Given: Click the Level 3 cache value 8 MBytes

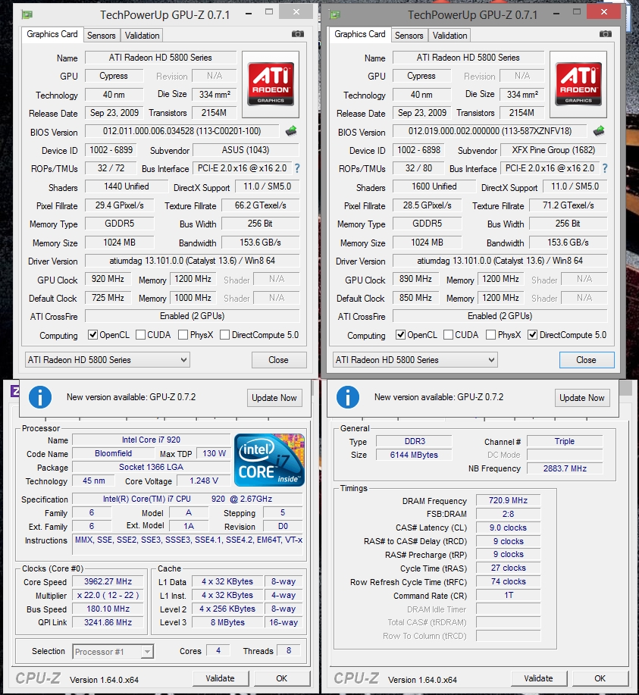Looking at the screenshot, I should tap(228, 622).
